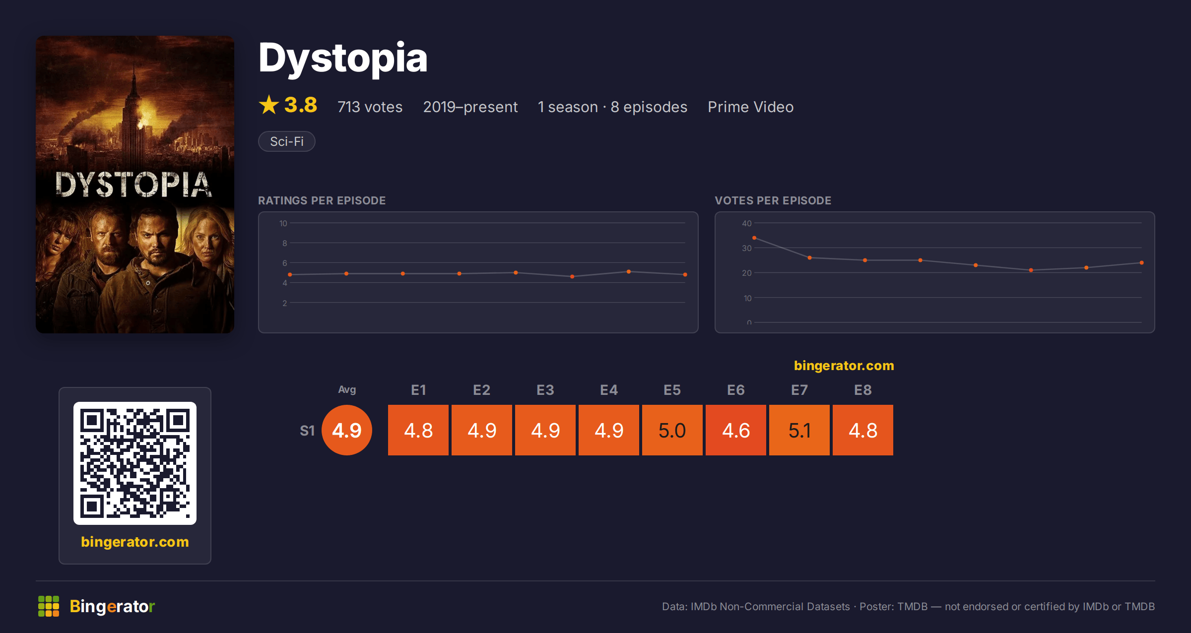Click first data point in votes chart
This screenshot has width=1191, height=633.
pyautogui.click(x=754, y=238)
